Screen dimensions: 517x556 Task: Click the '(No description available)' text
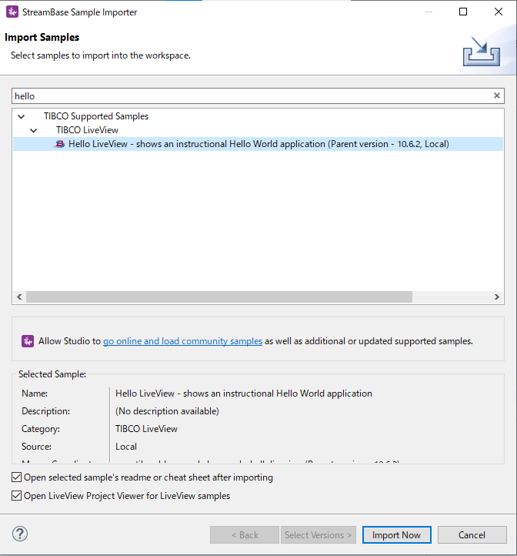pos(167,411)
